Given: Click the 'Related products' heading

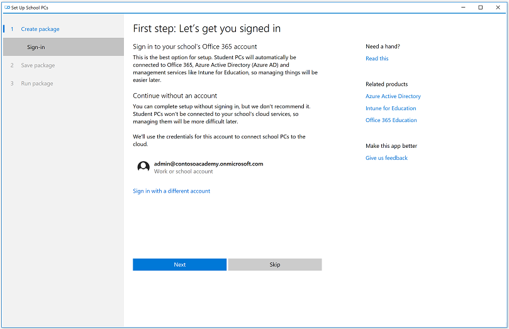Looking at the screenshot, I should (386, 84).
